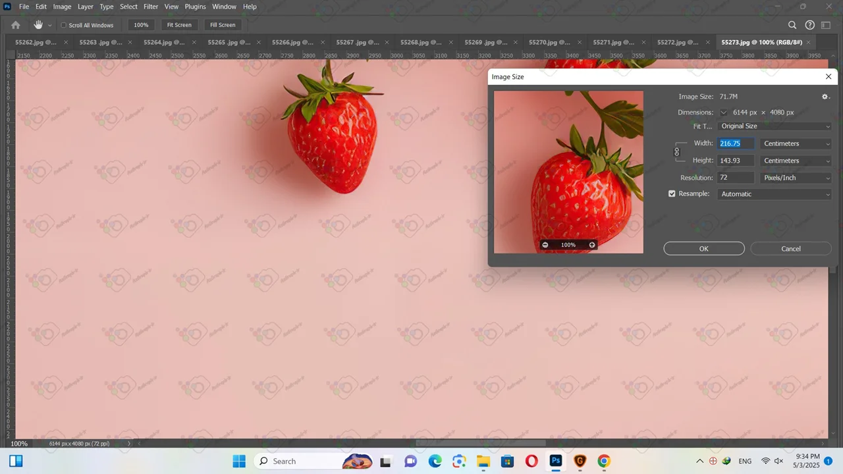Viewport: 843px width, 474px height.
Task: Open the Width units Centimeters dropdown
Action: pyautogui.click(x=796, y=144)
